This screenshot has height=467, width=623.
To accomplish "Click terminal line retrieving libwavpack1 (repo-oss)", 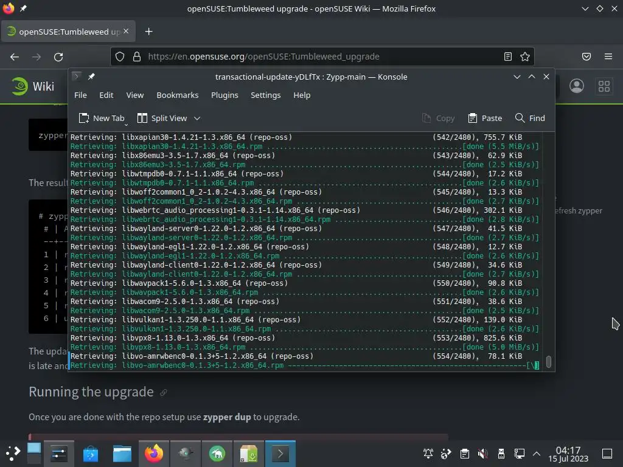I will coord(296,283).
